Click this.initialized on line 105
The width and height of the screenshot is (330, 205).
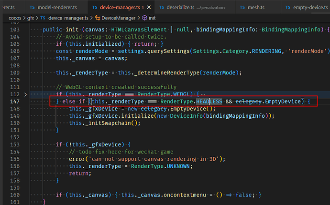(95, 44)
